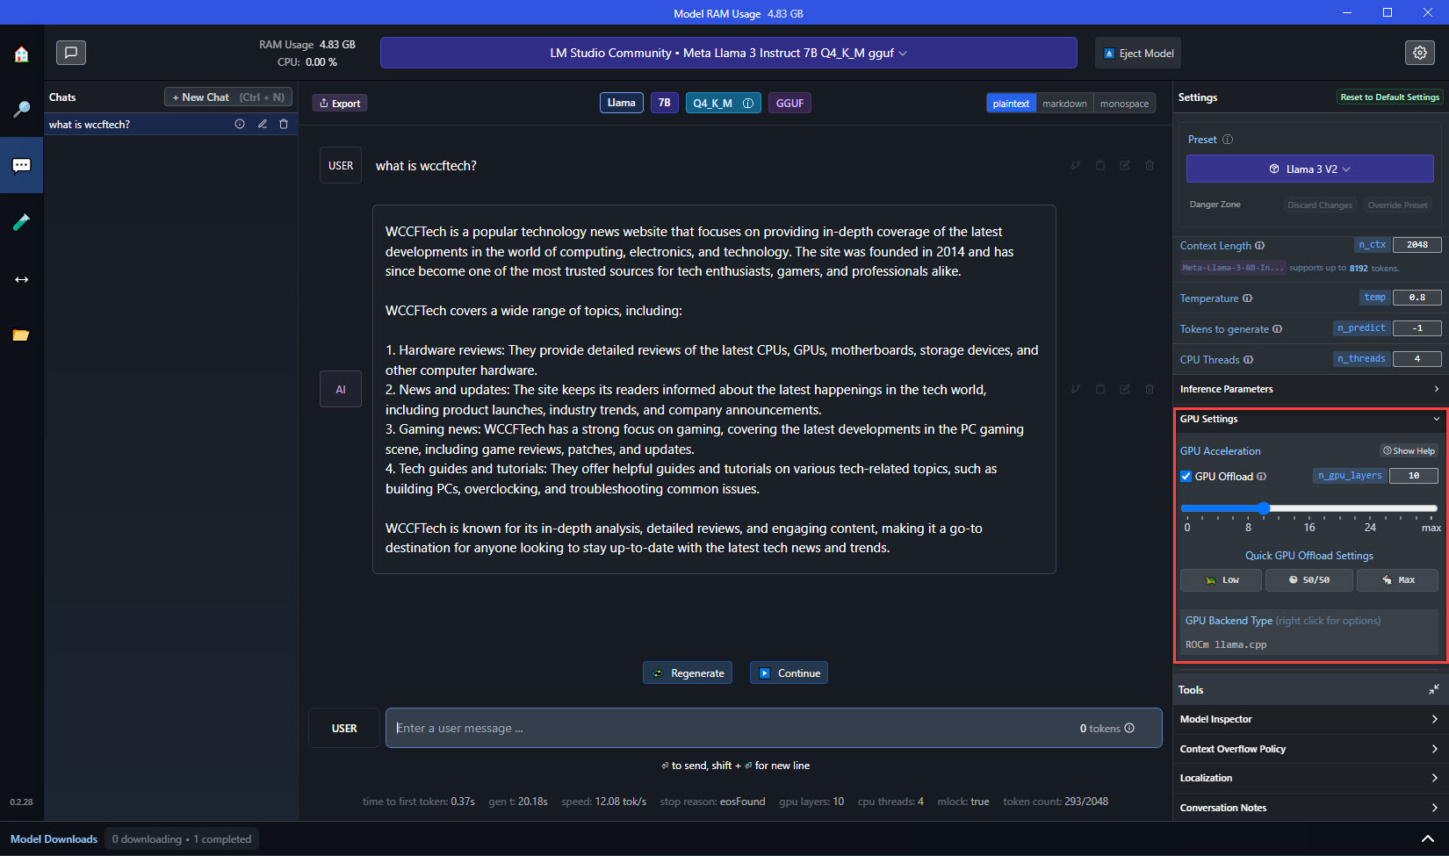Edit the USER message
1449x856 pixels.
(x=1125, y=165)
